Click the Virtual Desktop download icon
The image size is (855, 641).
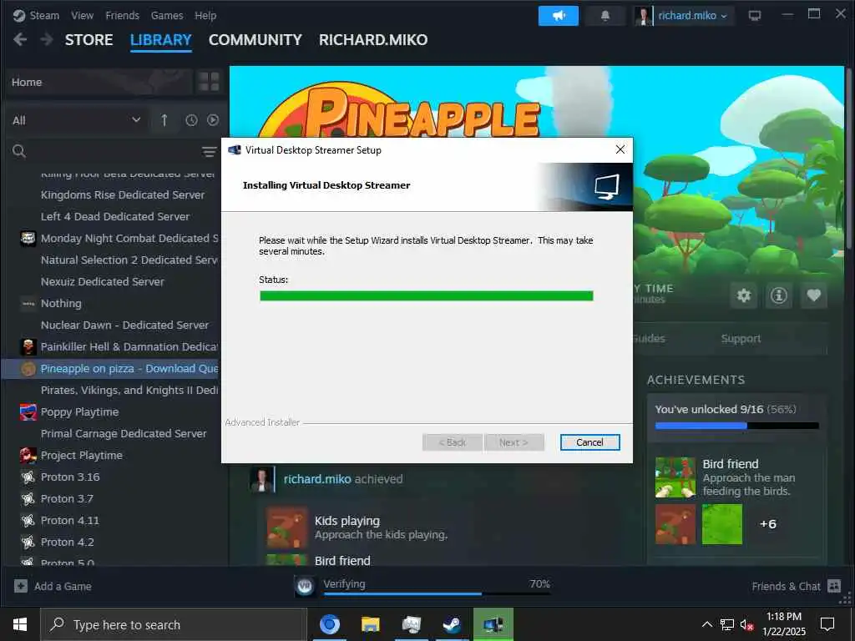click(x=305, y=587)
